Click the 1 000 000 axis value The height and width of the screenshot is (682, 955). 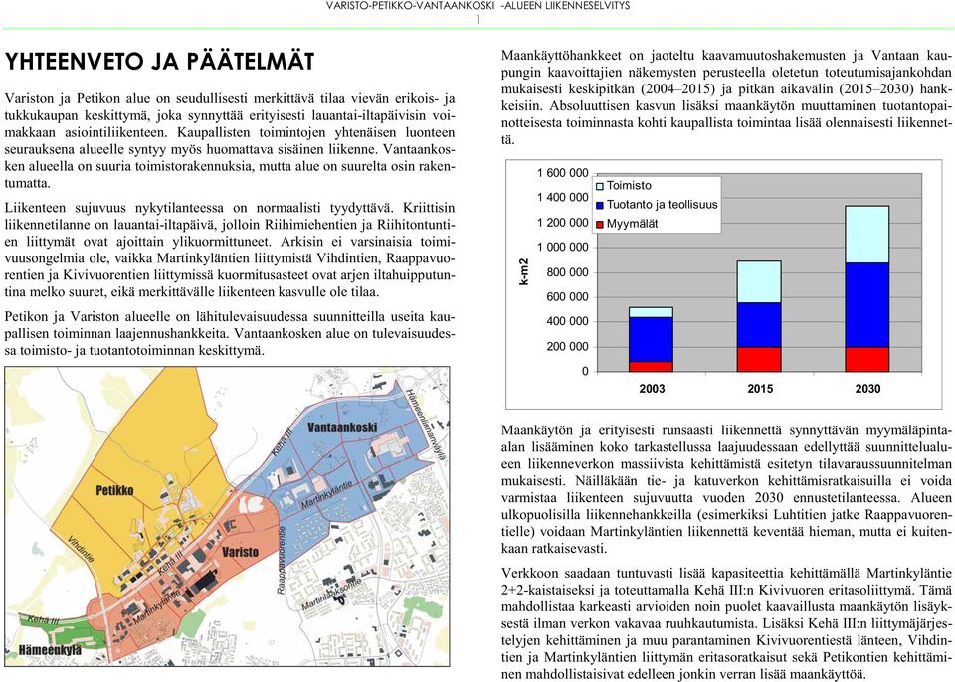[563, 248]
